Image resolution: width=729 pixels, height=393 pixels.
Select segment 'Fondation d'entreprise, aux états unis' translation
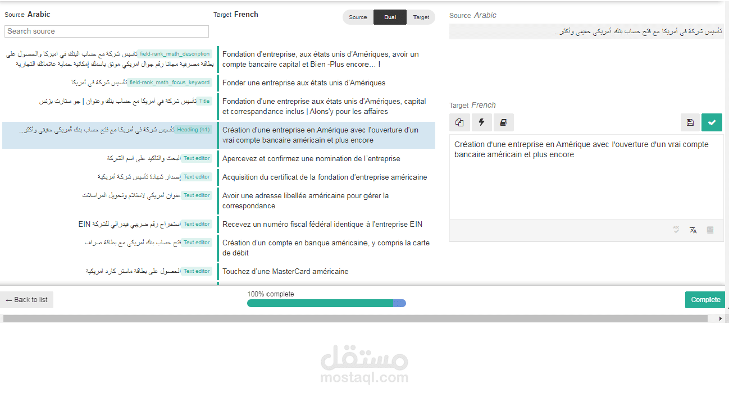321,59
